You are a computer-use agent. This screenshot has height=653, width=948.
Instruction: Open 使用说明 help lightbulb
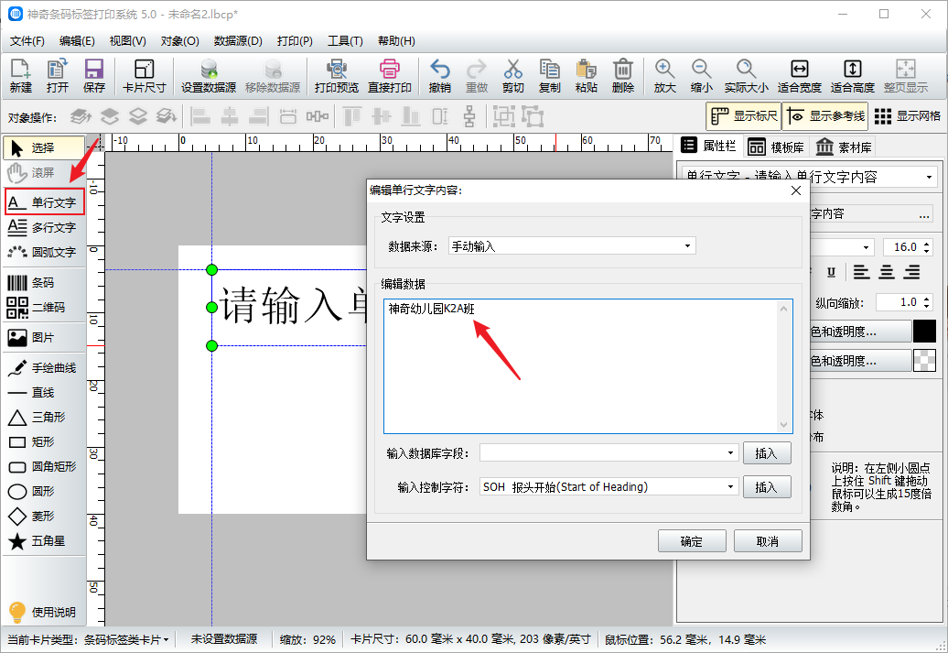[44, 612]
